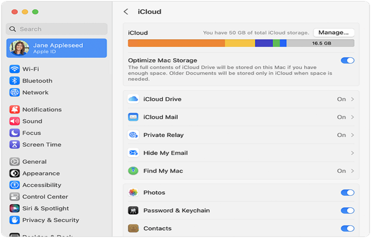Click in the Search field
The width and height of the screenshot is (371, 238).
point(56,29)
